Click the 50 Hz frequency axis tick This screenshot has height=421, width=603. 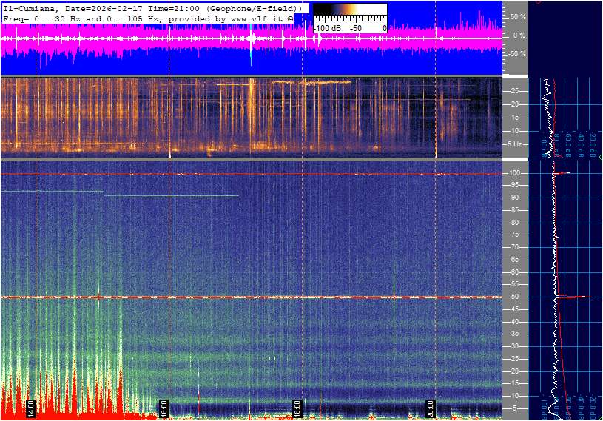(x=514, y=297)
